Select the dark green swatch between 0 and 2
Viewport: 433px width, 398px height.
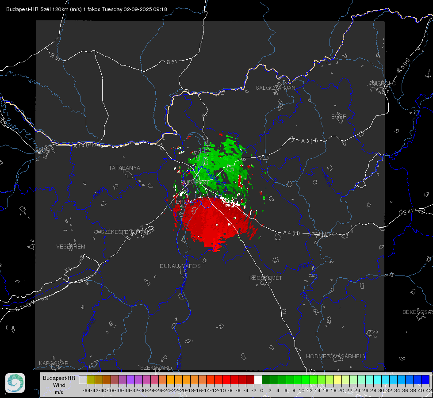[x=266, y=379]
